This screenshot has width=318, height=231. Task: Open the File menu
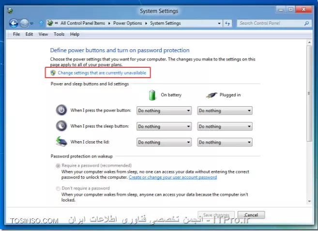pos(16,34)
